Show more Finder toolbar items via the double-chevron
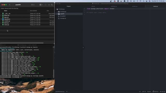Image resolution: width=166 pixels, height=93 pixels. (49, 5)
